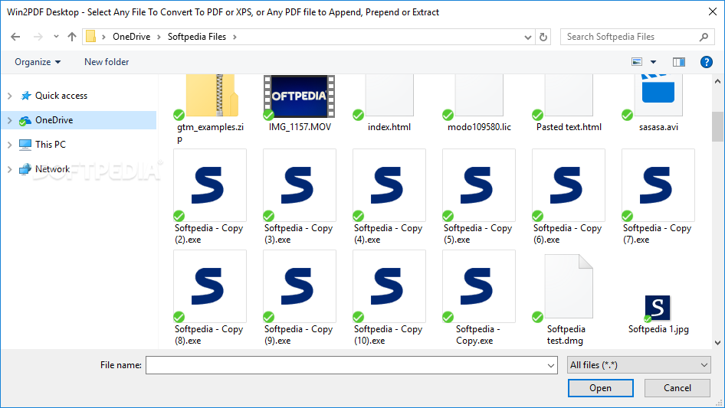Select Softpedia - Copy (3).exe

click(300, 197)
